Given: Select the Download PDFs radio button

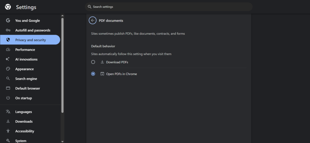Looking at the screenshot, I should tap(93, 62).
